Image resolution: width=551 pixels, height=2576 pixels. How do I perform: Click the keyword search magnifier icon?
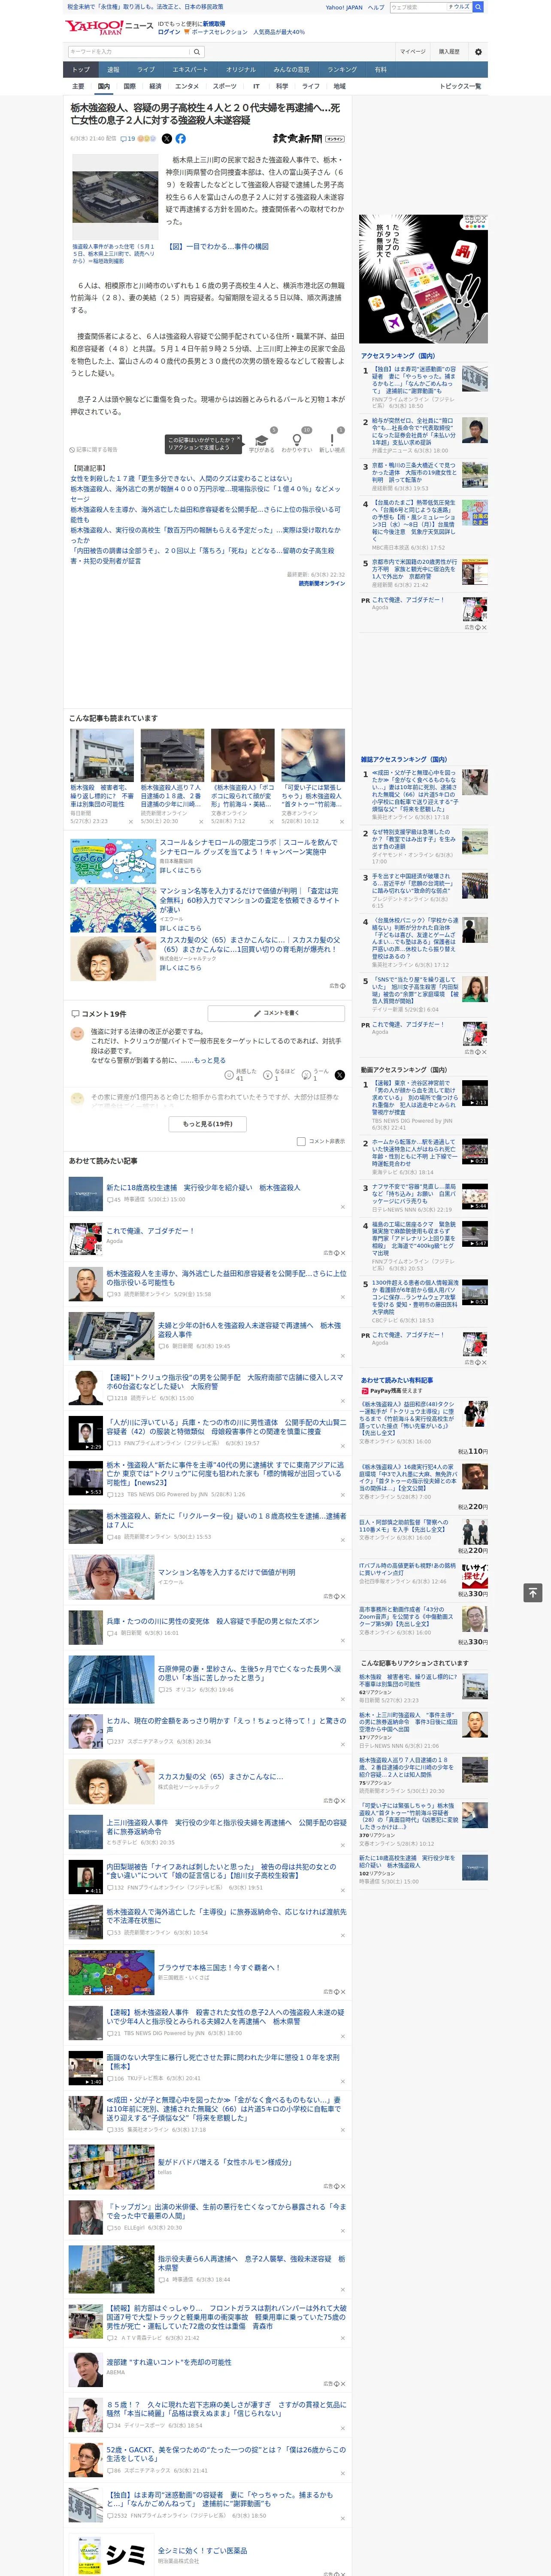197,52
